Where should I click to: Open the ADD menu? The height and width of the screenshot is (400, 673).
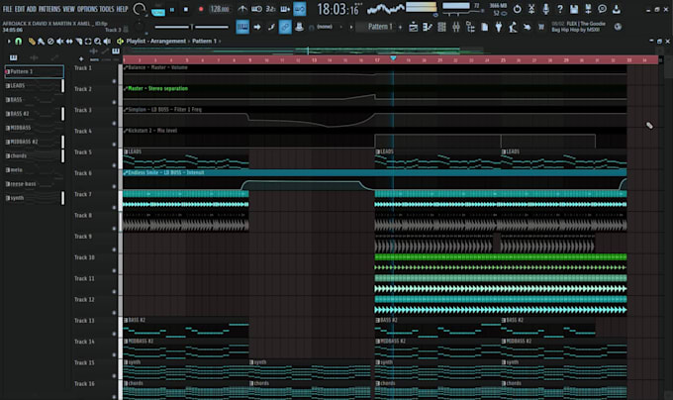(x=32, y=9)
